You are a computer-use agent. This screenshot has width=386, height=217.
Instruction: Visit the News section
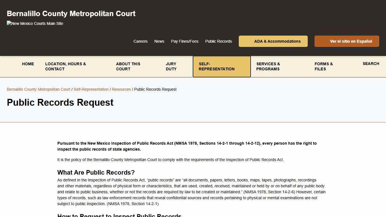pos(159,41)
